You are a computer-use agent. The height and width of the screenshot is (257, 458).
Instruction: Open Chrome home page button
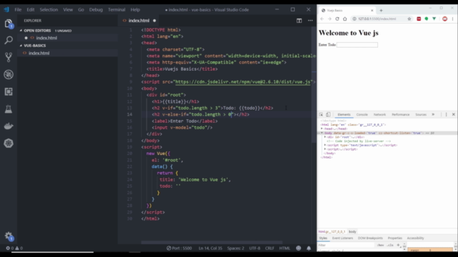tap(345, 19)
